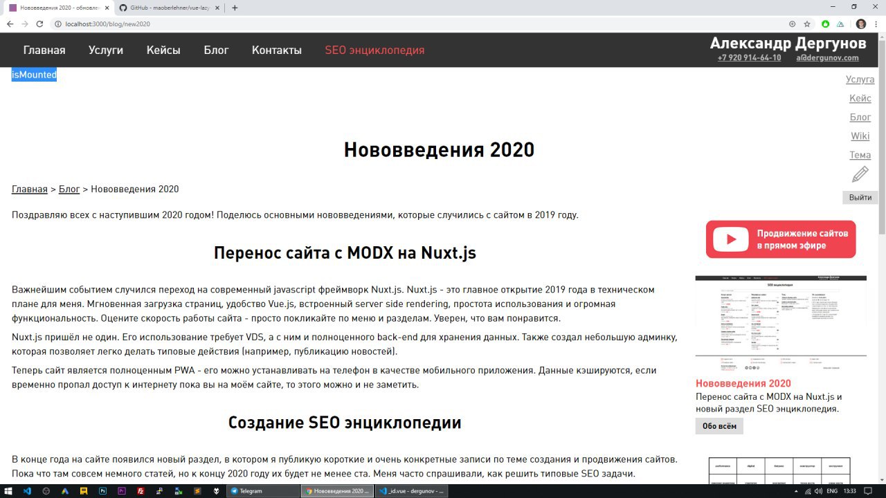
Task: Click the taskbar clock 13:33
Action: pos(850,491)
